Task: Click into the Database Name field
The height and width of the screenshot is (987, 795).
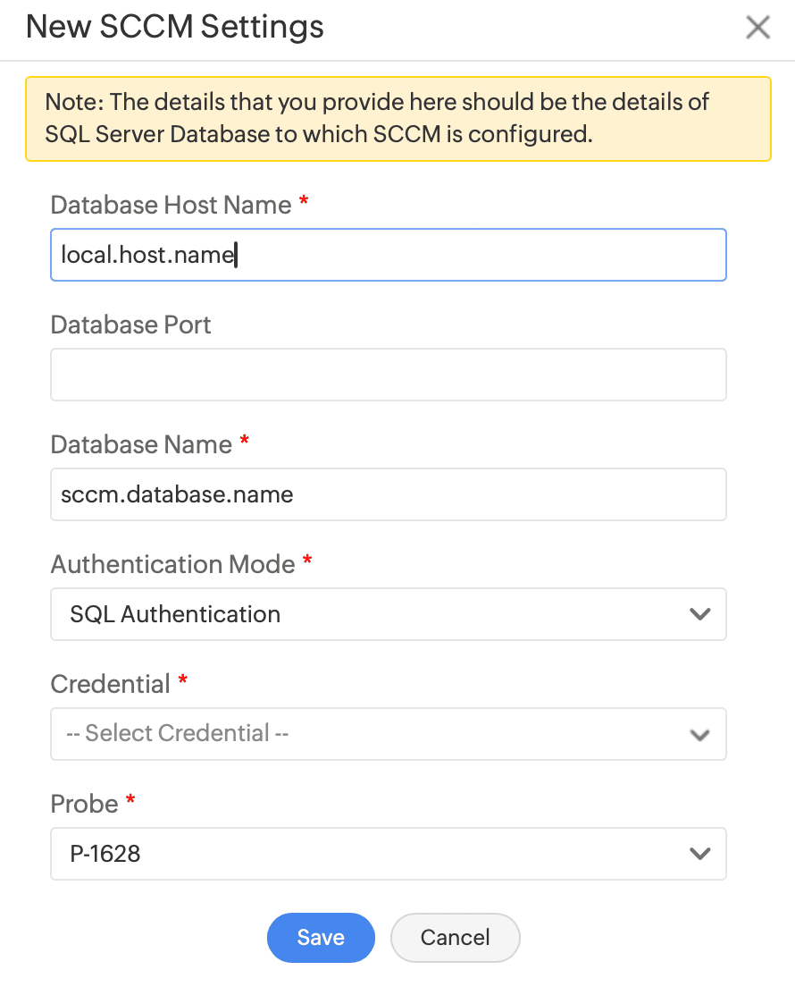Action: pyautogui.click(x=389, y=494)
